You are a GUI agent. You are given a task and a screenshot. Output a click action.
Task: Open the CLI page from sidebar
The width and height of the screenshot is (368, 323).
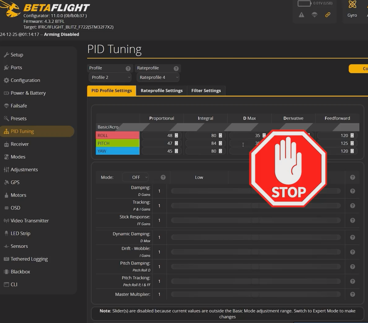(14, 285)
